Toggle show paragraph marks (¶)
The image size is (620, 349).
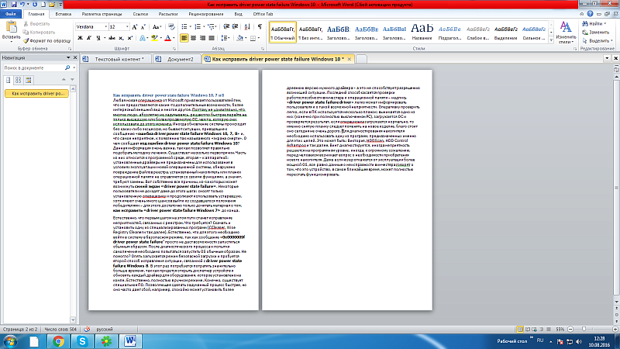pyautogui.click(x=260, y=27)
